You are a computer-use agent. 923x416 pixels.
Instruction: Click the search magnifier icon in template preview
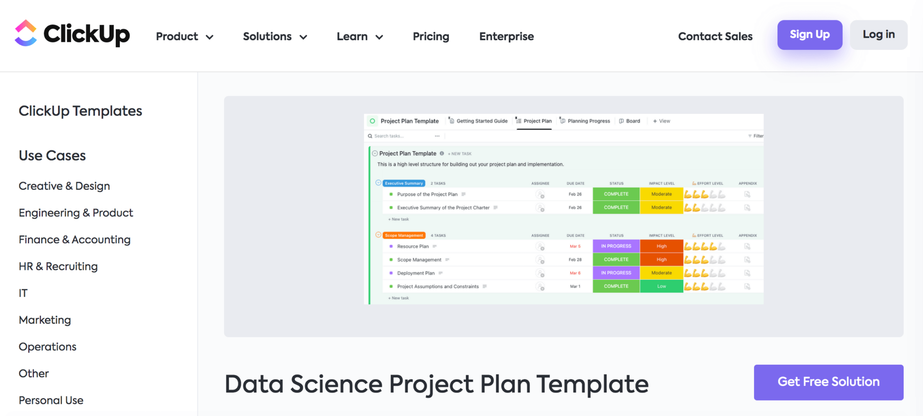(x=370, y=136)
